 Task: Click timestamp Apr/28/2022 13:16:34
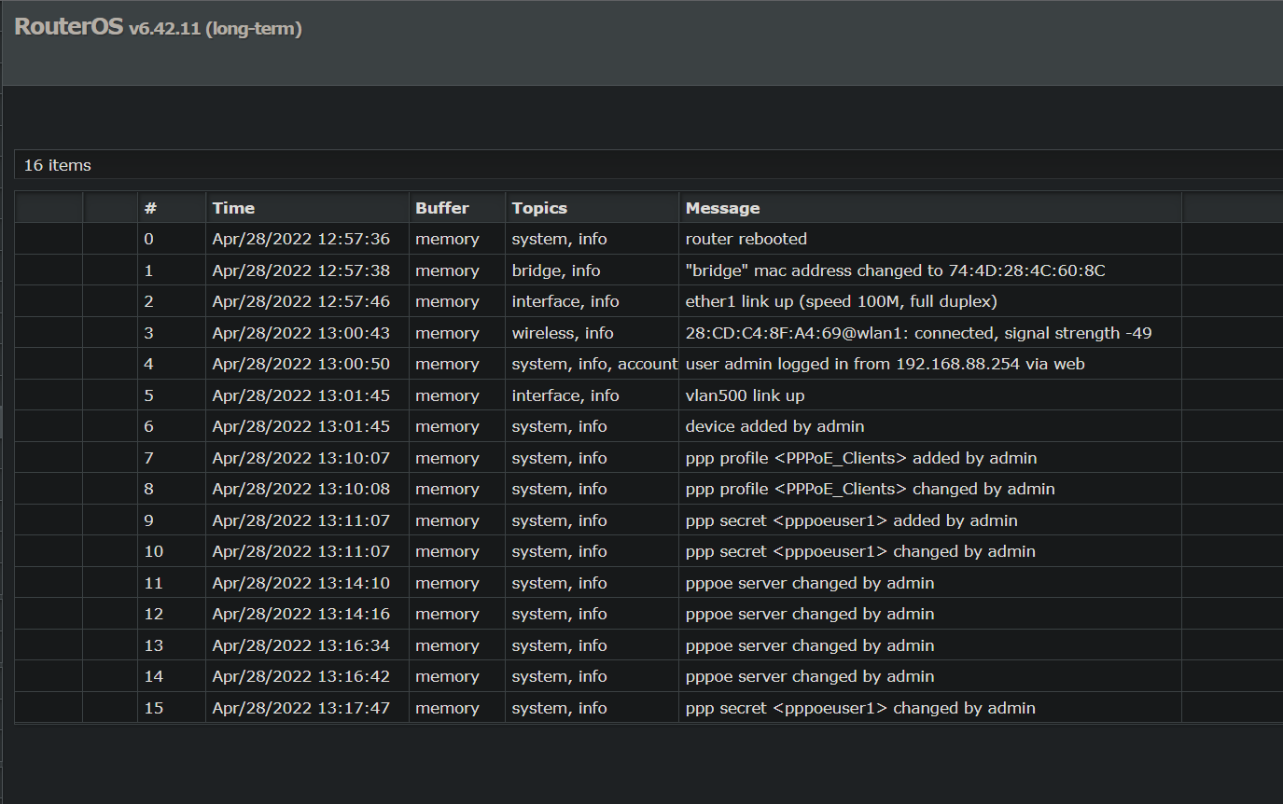pyautogui.click(x=301, y=645)
